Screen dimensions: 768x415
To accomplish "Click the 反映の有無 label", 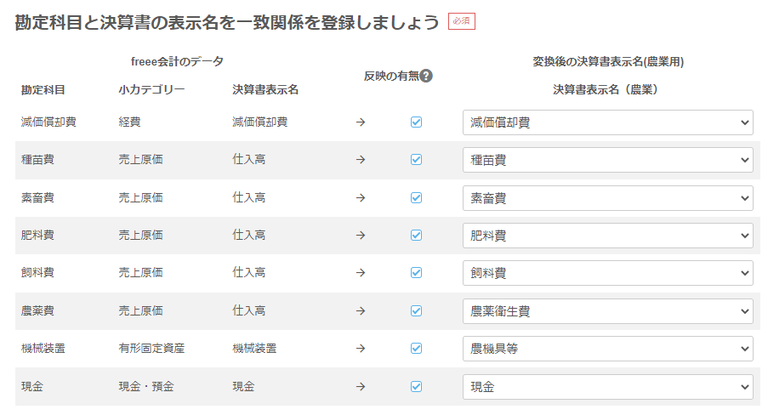I will (x=391, y=76).
